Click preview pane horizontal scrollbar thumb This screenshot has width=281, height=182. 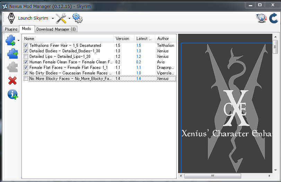(212, 176)
